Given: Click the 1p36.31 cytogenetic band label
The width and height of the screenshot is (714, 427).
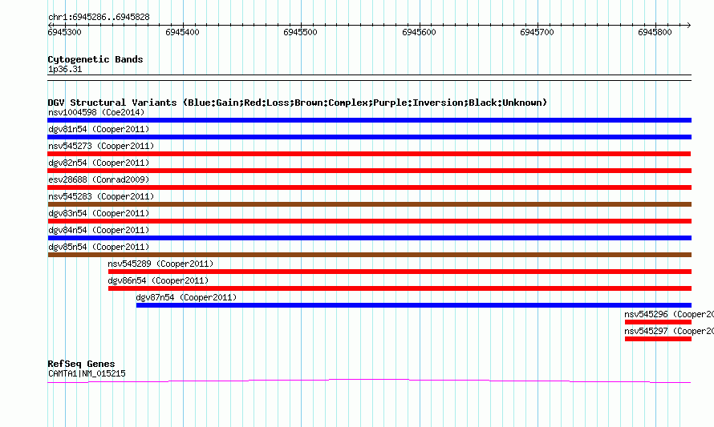Looking at the screenshot, I should point(65,69).
